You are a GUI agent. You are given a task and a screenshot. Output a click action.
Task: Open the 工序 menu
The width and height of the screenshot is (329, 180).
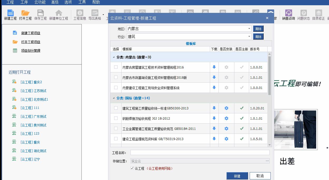click(24, 2)
